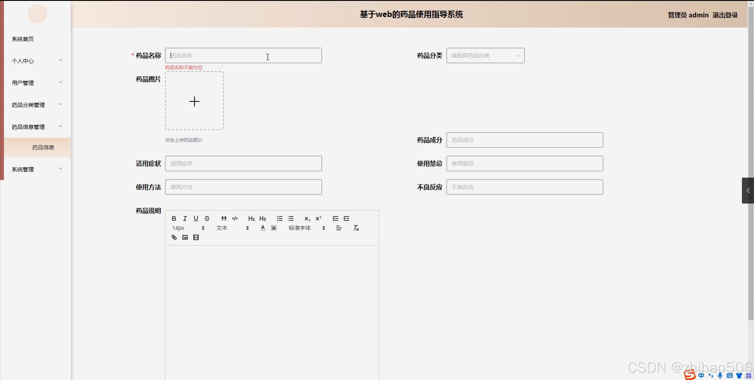Insert image using editor image icon

pos(185,237)
